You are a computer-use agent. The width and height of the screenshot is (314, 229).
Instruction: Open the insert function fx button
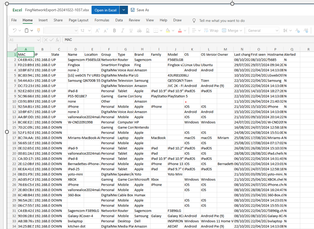click(x=57, y=40)
